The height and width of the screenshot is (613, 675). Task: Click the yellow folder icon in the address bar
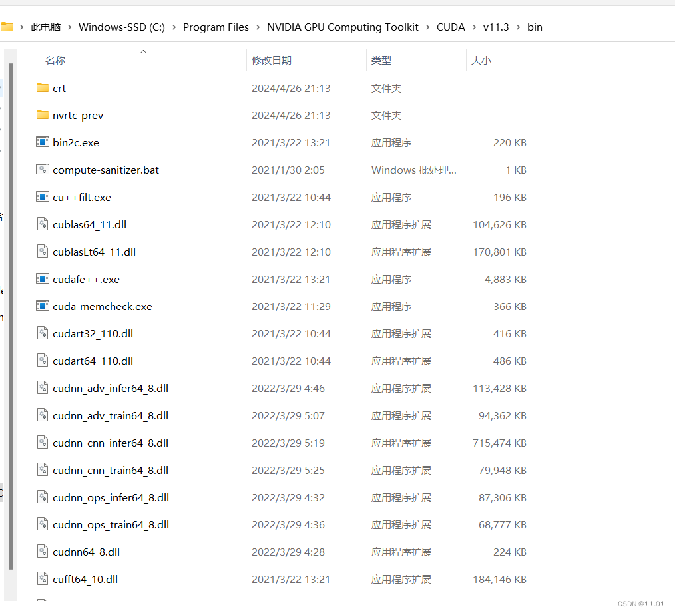(x=9, y=27)
